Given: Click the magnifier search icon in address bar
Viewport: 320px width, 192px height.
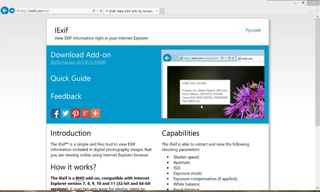Looking at the screenshot, I should pyautogui.click(x=94, y=11).
